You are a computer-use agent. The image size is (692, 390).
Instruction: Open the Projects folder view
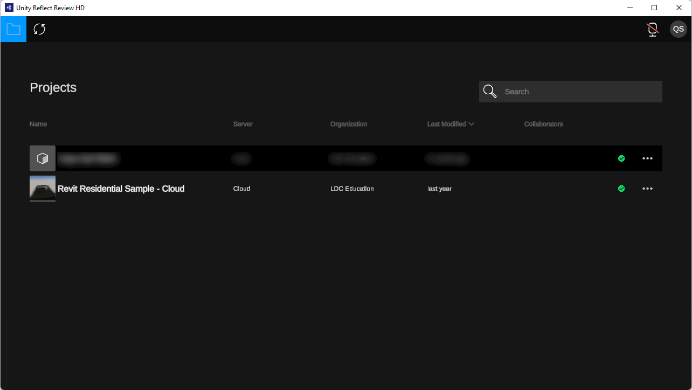click(x=13, y=29)
